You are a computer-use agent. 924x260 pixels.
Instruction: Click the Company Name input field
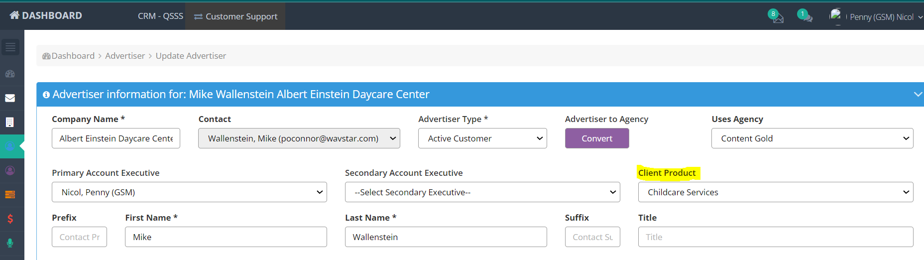click(x=116, y=138)
